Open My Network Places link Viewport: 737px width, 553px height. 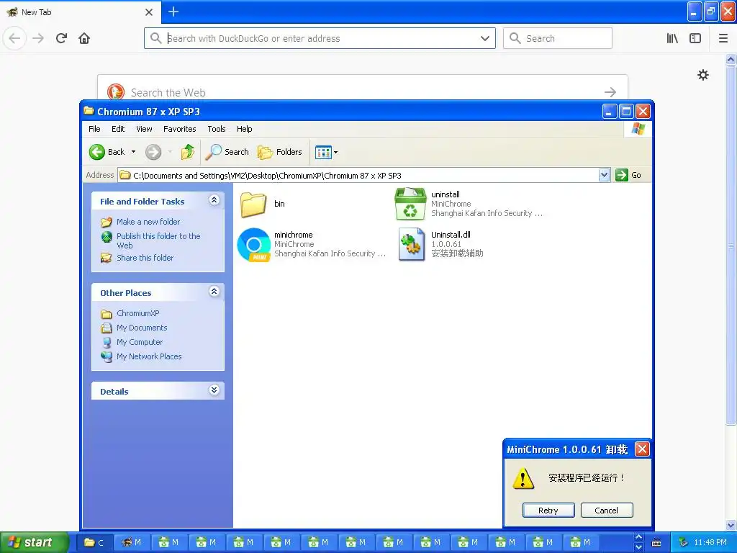(x=149, y=356)
